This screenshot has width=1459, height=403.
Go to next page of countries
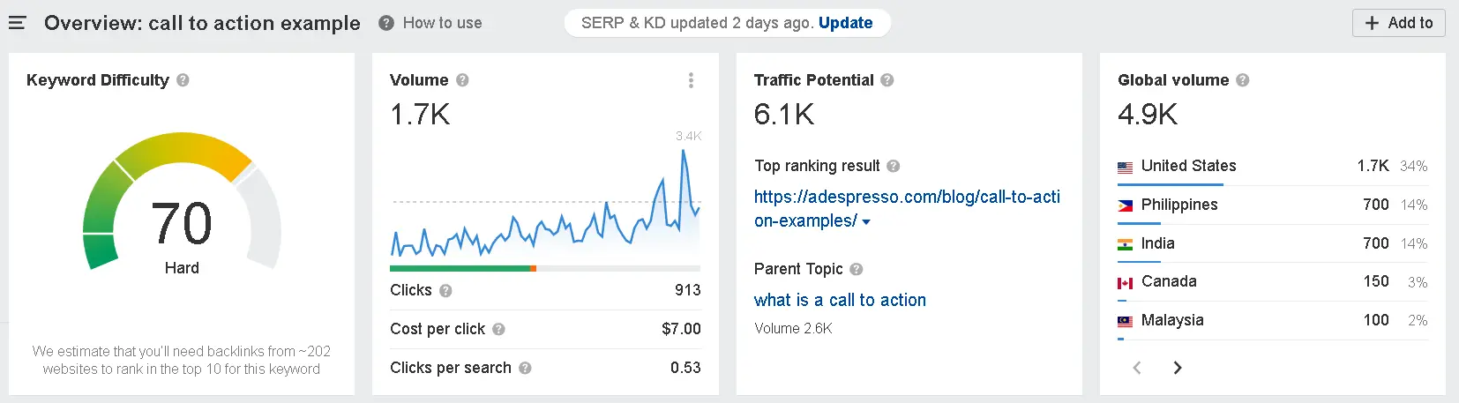pyautogui.click(x=1177, y=368)
